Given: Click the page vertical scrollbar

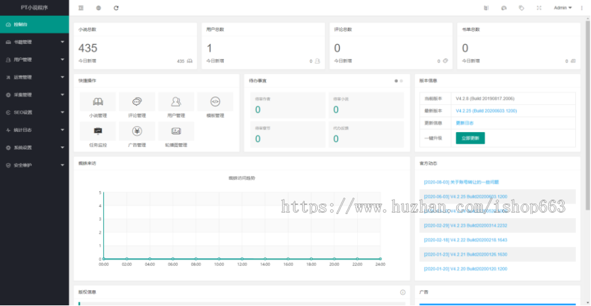Looking at the screenshot, I should [x=587, y=131].
